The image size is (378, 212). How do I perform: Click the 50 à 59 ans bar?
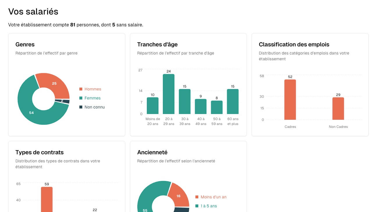point(217,107)
